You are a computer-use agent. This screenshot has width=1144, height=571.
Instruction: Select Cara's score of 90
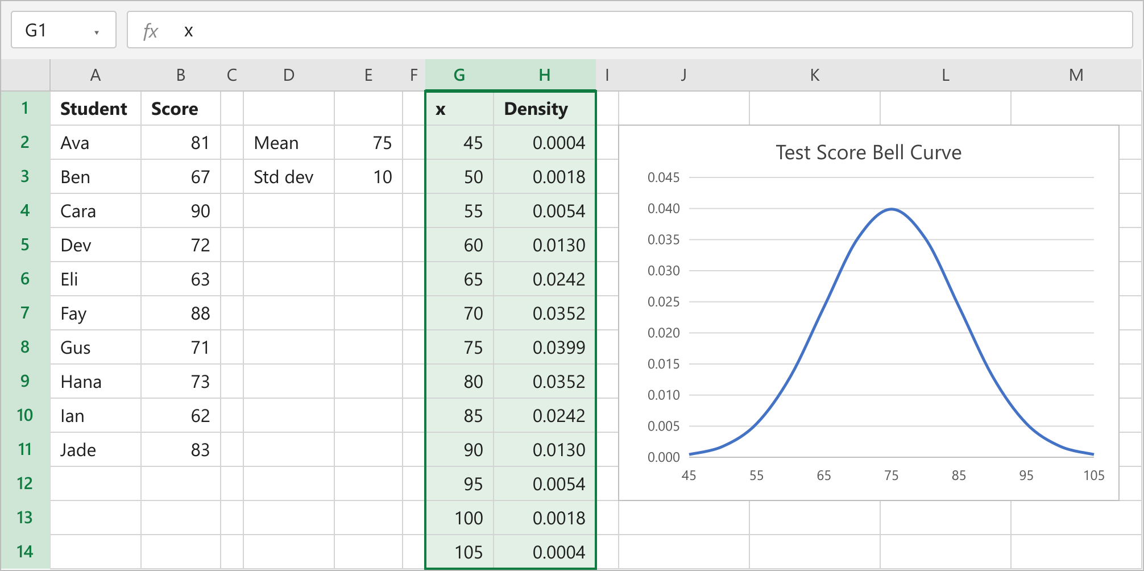click(181, 210)
